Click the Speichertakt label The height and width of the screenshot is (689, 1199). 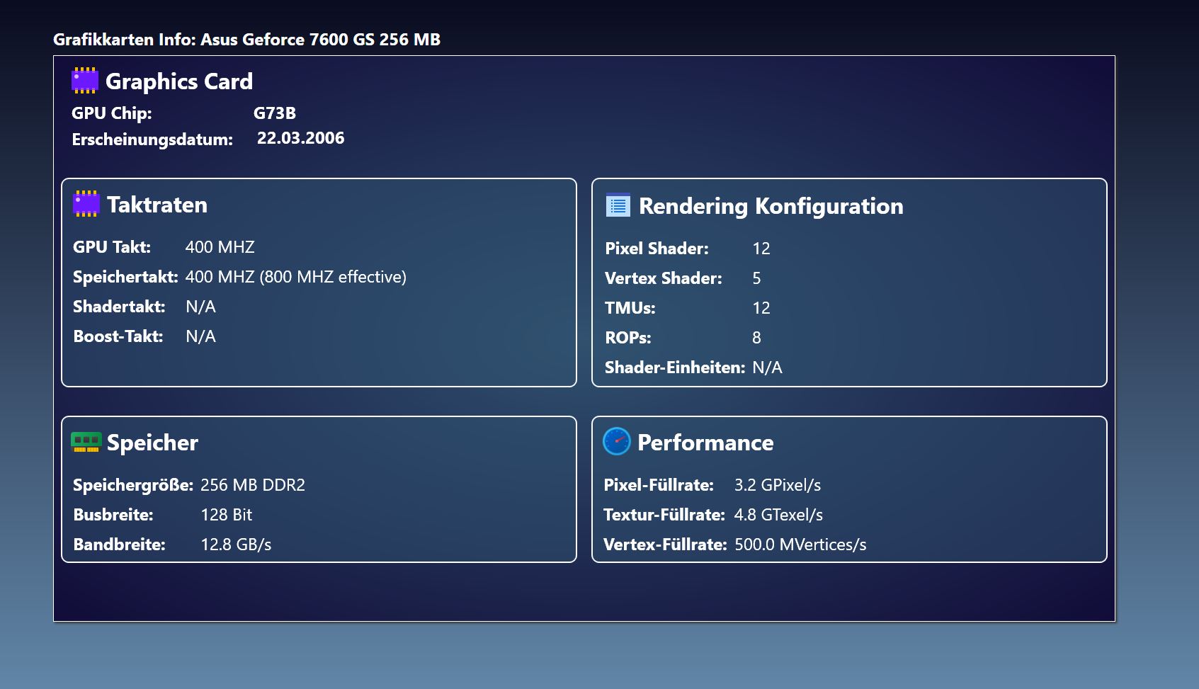(125, 277)
